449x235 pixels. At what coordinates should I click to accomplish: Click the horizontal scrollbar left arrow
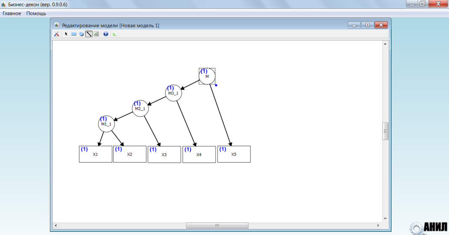[x=55, y=225]
